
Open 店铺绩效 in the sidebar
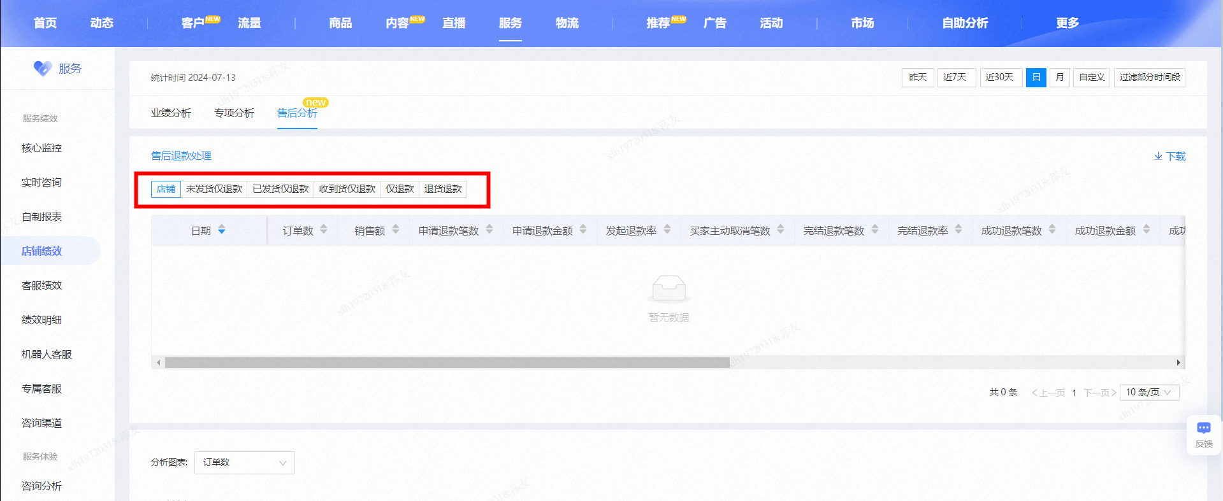tap(42, 251)
